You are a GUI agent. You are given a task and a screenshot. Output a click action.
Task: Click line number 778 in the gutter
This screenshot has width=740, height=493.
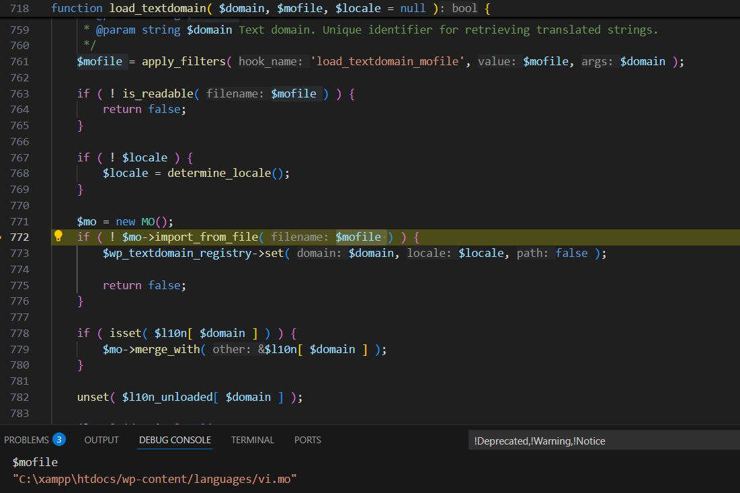19,334
